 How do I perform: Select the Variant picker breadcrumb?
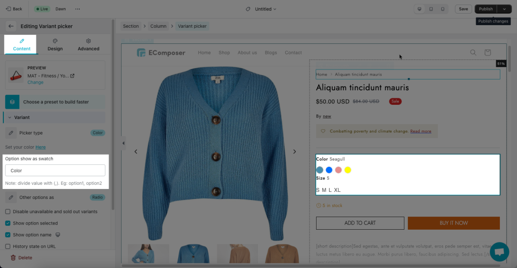pyautogui.click(x=192, y=26)
